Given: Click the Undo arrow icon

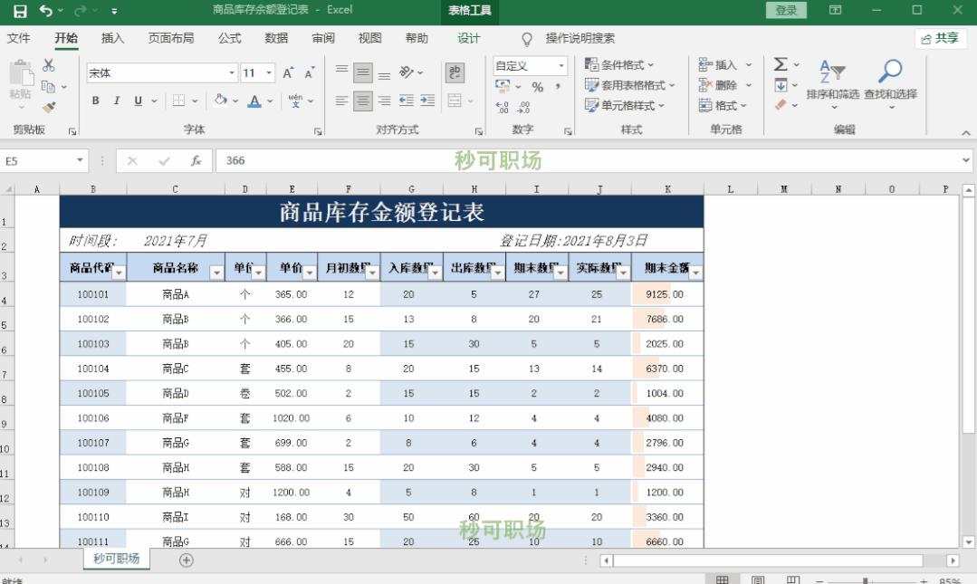Looking at the screenshot, I should click(x=45, y=11).
